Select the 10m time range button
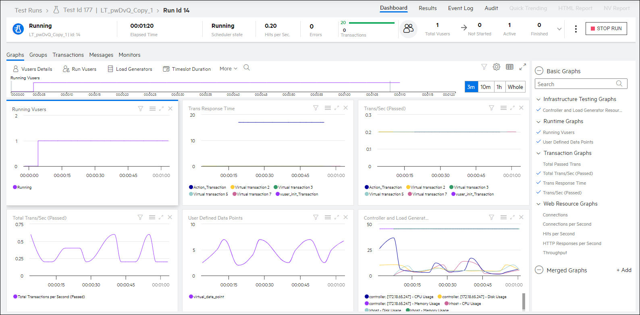This screenshot has height=315, width=640. (485, 87)
